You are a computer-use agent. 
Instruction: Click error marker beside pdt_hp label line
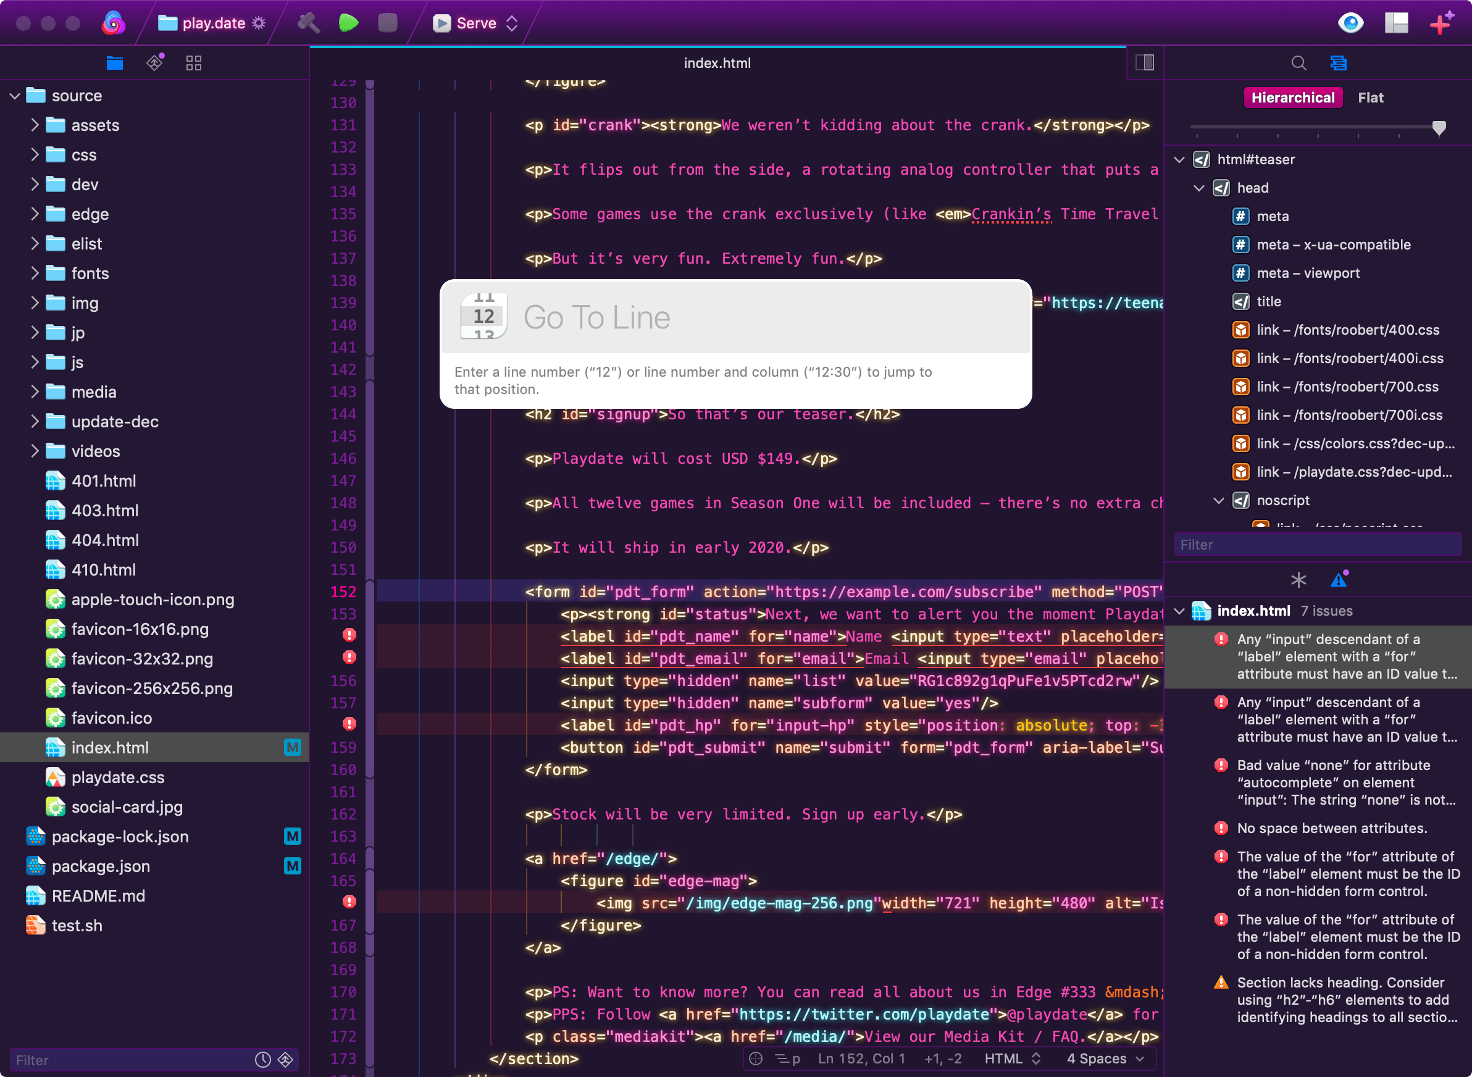point(349,724)
